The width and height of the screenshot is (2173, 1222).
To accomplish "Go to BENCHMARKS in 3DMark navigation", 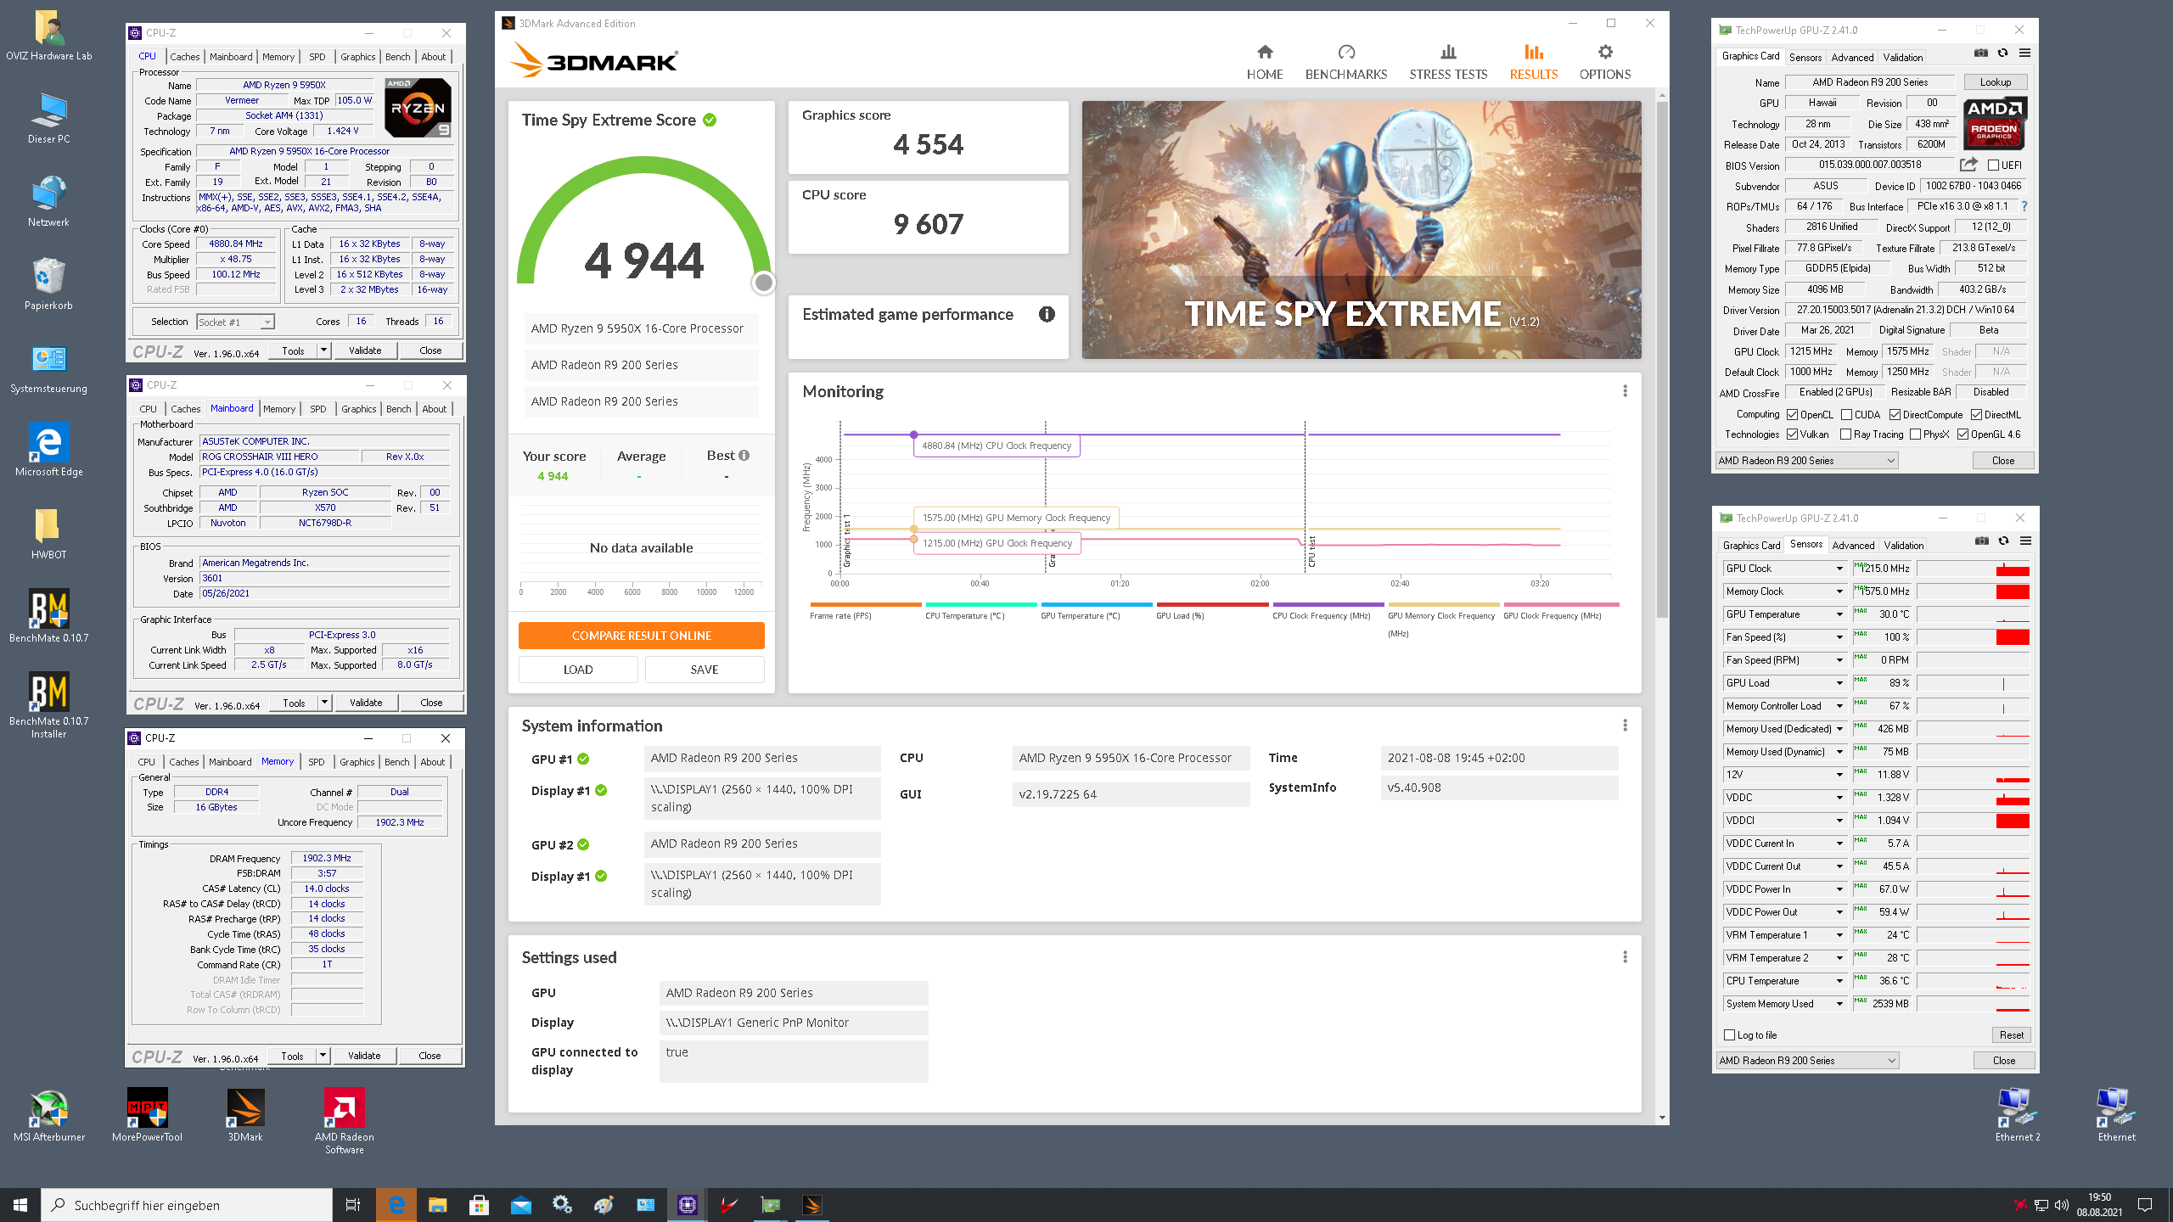I will click(x=1345, y=63).
